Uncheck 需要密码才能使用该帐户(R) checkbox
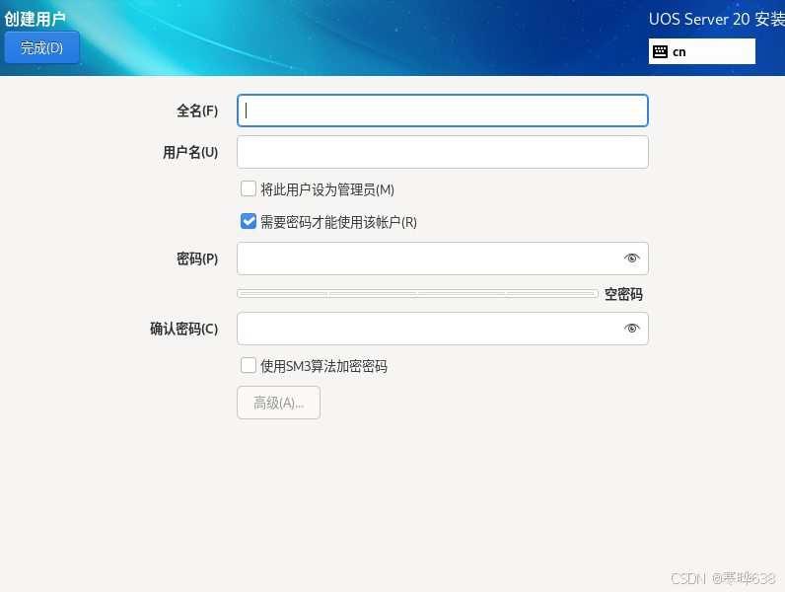The height and width of the screenshot is (592, 785). point(249,221)
